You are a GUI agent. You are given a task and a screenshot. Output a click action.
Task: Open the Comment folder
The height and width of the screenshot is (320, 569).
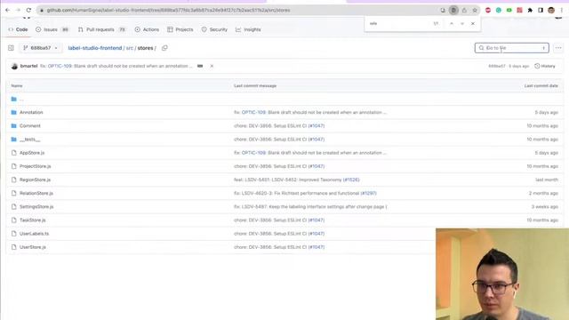[x=30, y=126]
